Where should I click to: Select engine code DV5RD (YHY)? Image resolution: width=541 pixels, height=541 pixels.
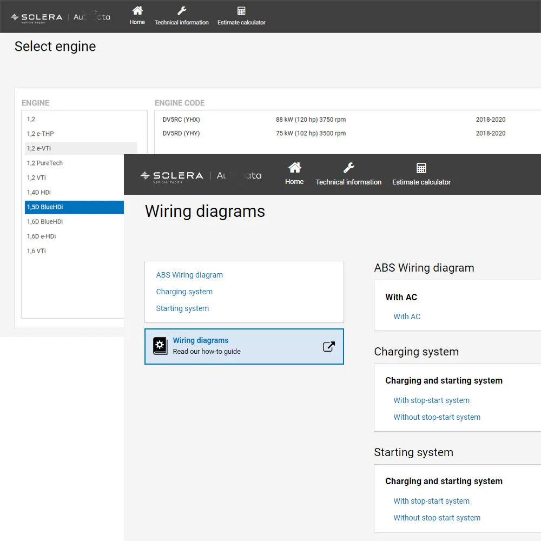point(181,134)
